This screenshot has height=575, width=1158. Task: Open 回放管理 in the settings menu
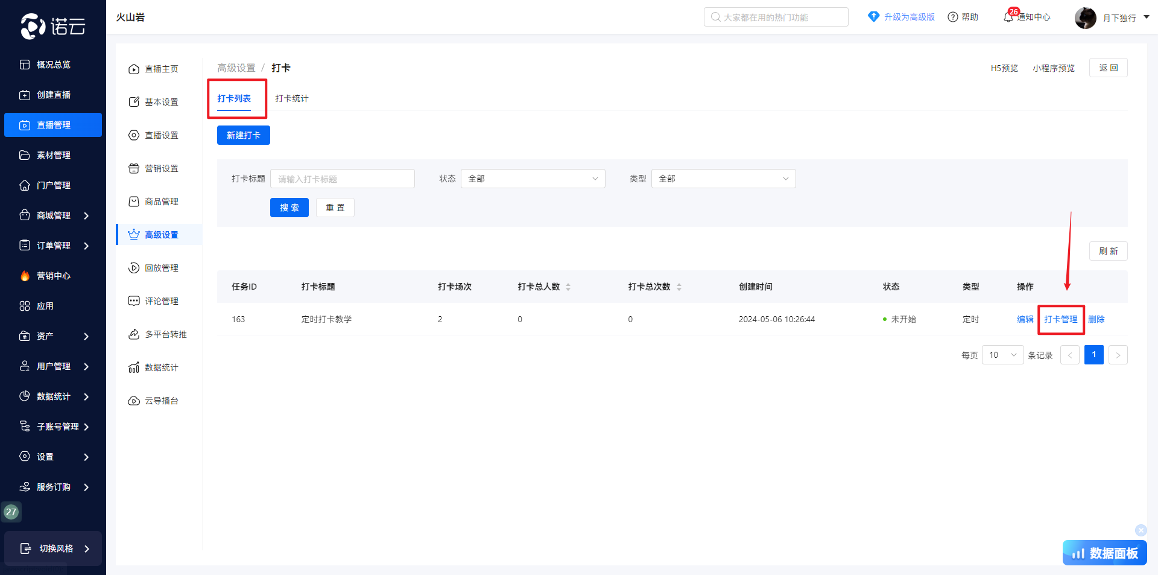pos(161,268)
